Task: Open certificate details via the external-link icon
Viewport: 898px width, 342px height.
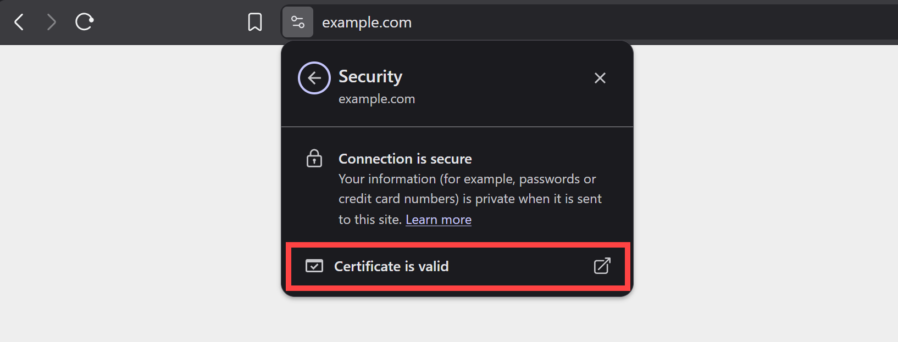Action: coord(602,266)
